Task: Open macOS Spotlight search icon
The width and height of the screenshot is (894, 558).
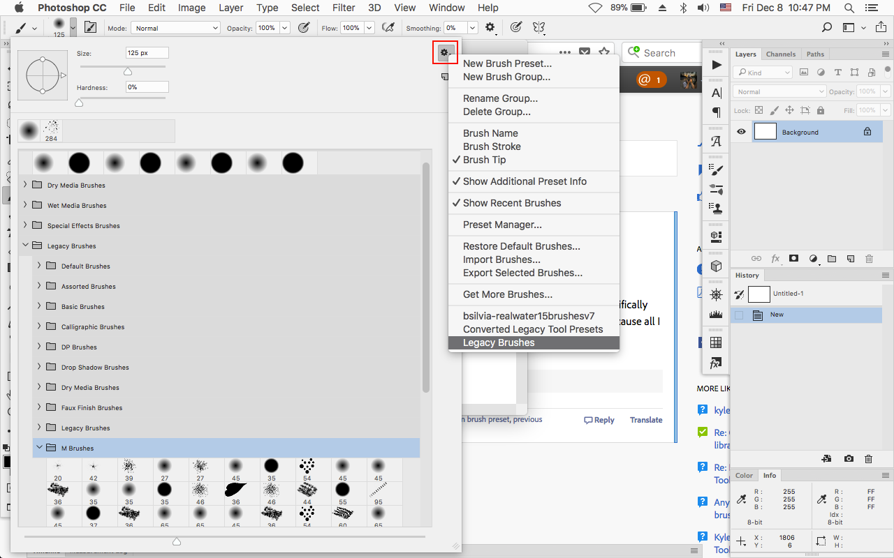Action: coord(849,8)
